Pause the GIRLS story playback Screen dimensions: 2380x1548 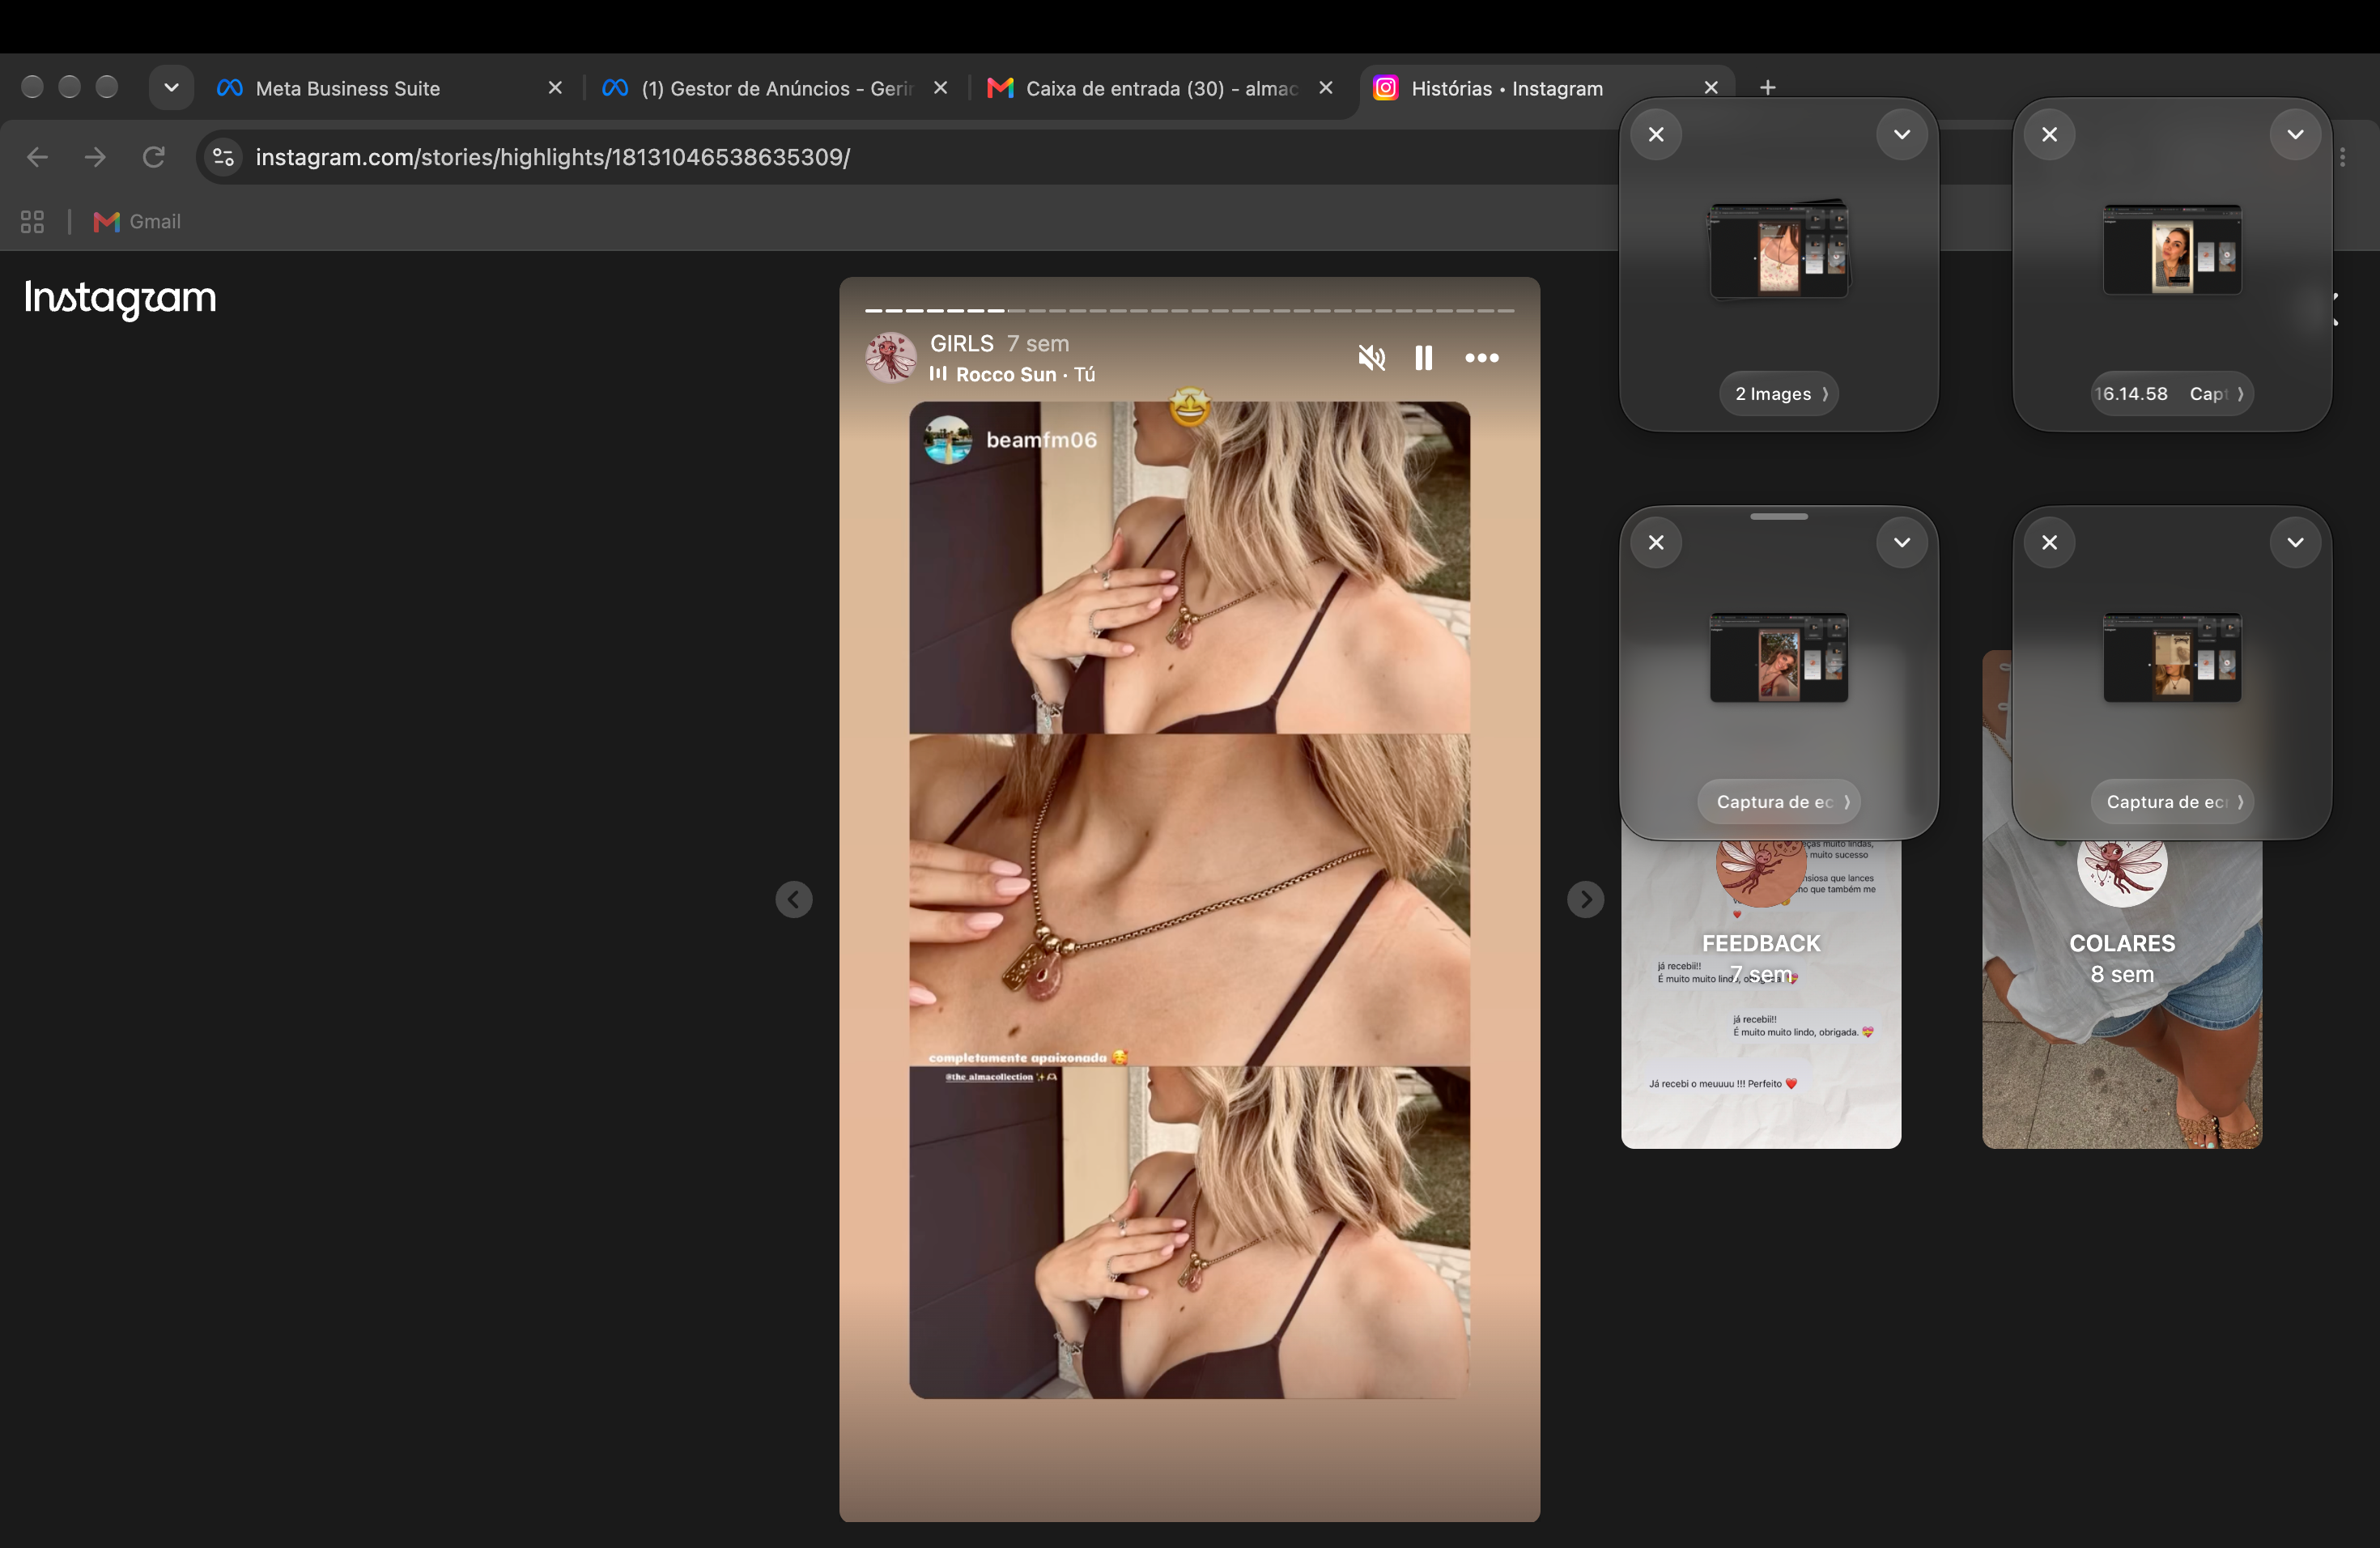(1423, 357)
